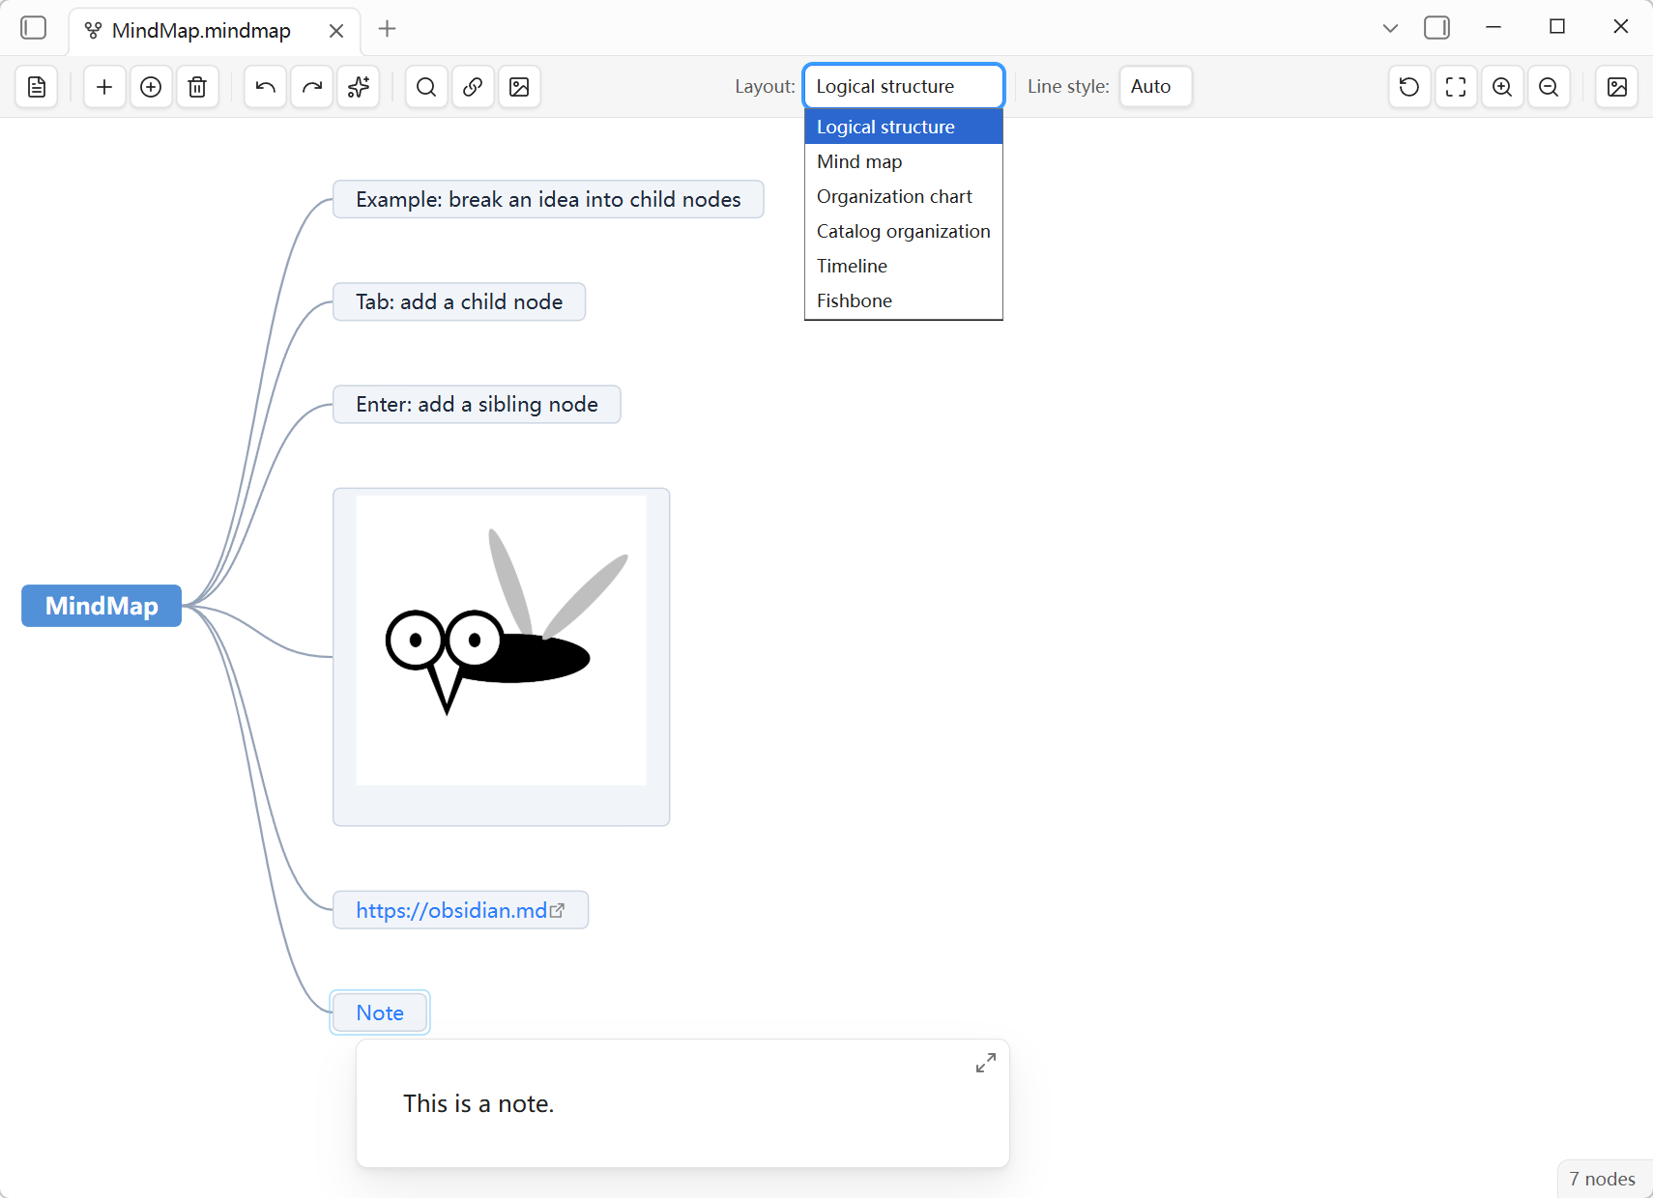Delete node using the trash icon

197,87
